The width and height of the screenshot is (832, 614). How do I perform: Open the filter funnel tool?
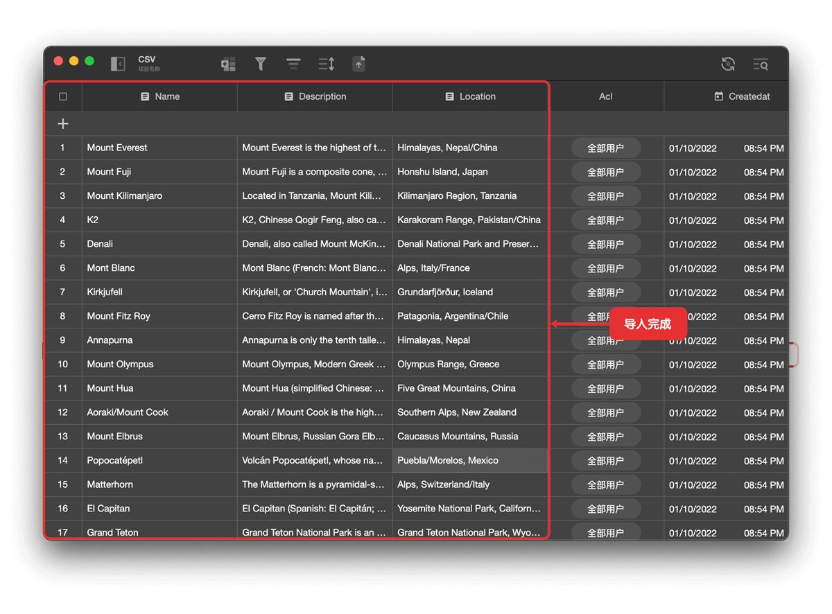261,64
